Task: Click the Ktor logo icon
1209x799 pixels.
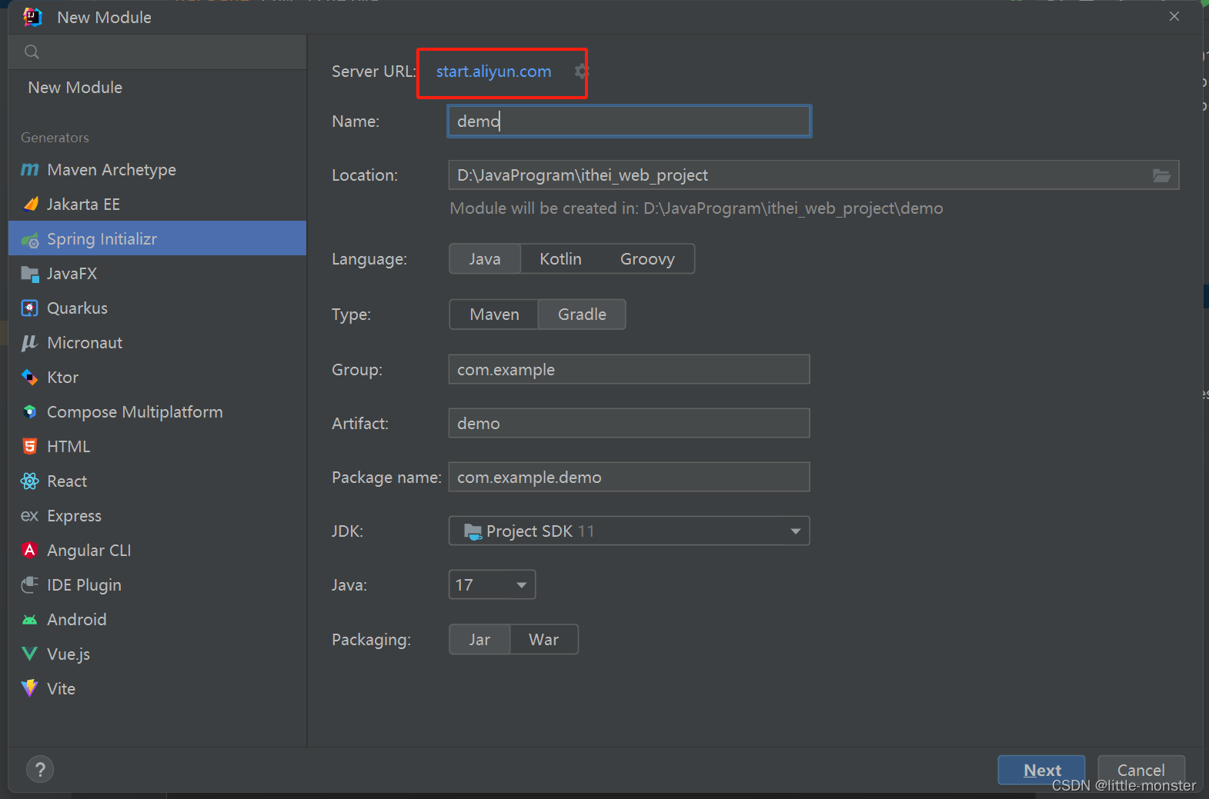Action: (x=30, y=378)
